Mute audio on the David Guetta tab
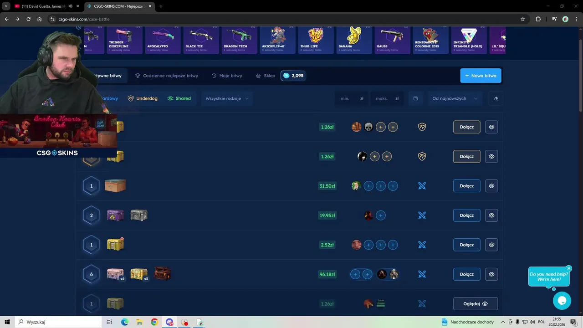 70,6
